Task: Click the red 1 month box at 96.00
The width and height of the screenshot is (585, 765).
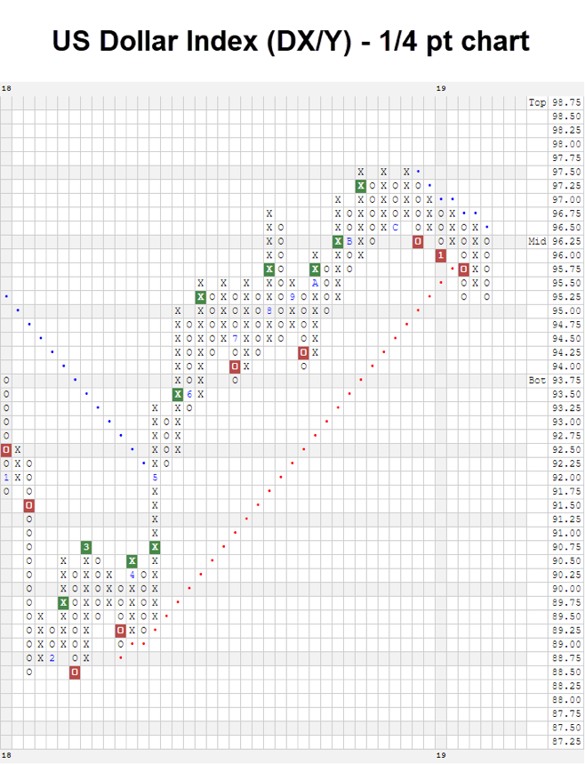Action: click(441, 255)
